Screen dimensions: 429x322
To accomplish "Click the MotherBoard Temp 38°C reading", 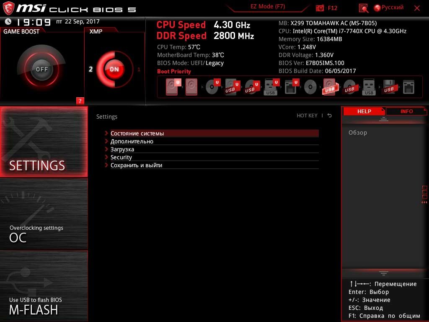I will [191, 55].
